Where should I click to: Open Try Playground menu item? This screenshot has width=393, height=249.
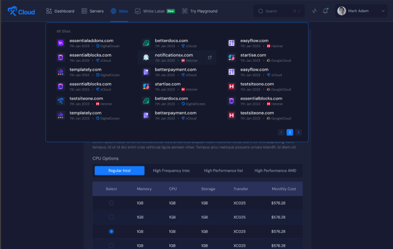tap(200, 11)
